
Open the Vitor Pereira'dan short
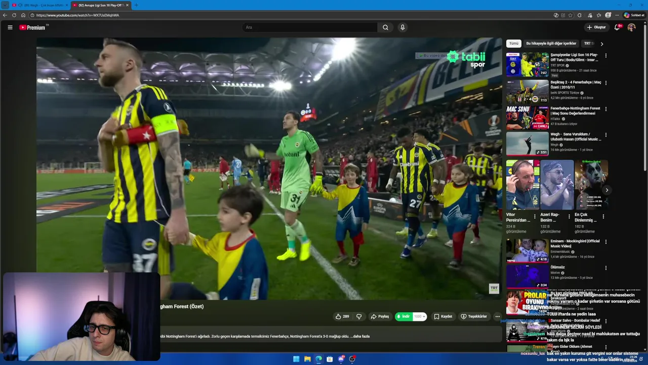click(522, 185)
